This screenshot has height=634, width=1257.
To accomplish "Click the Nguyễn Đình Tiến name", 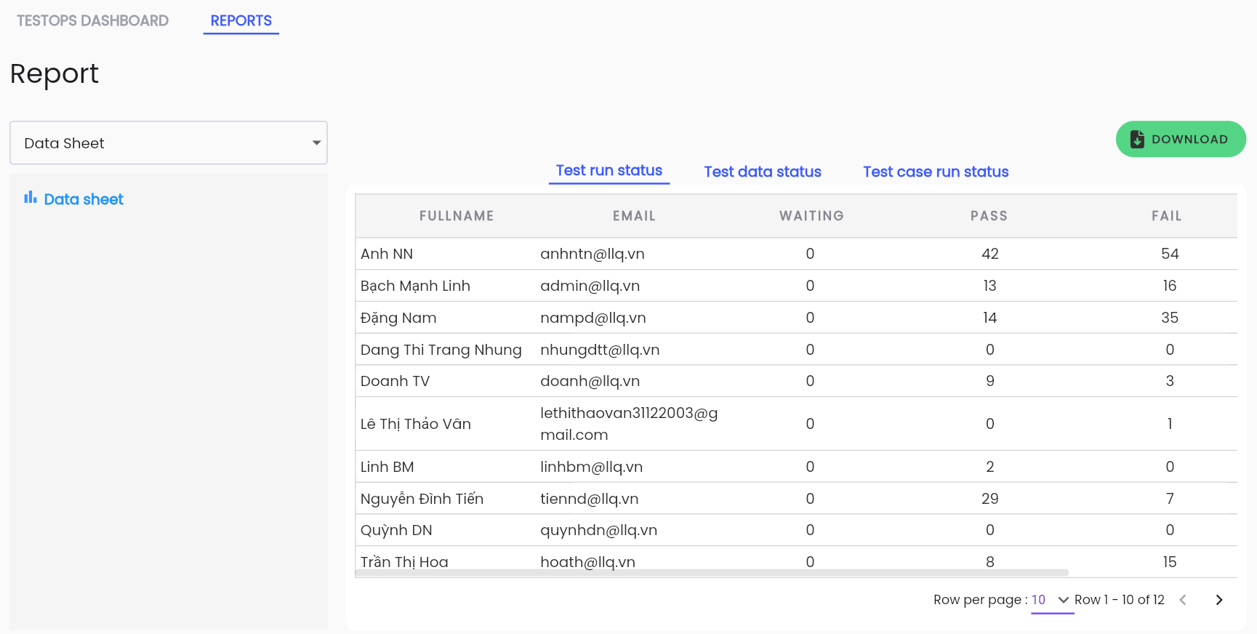I will click(422, 499).
